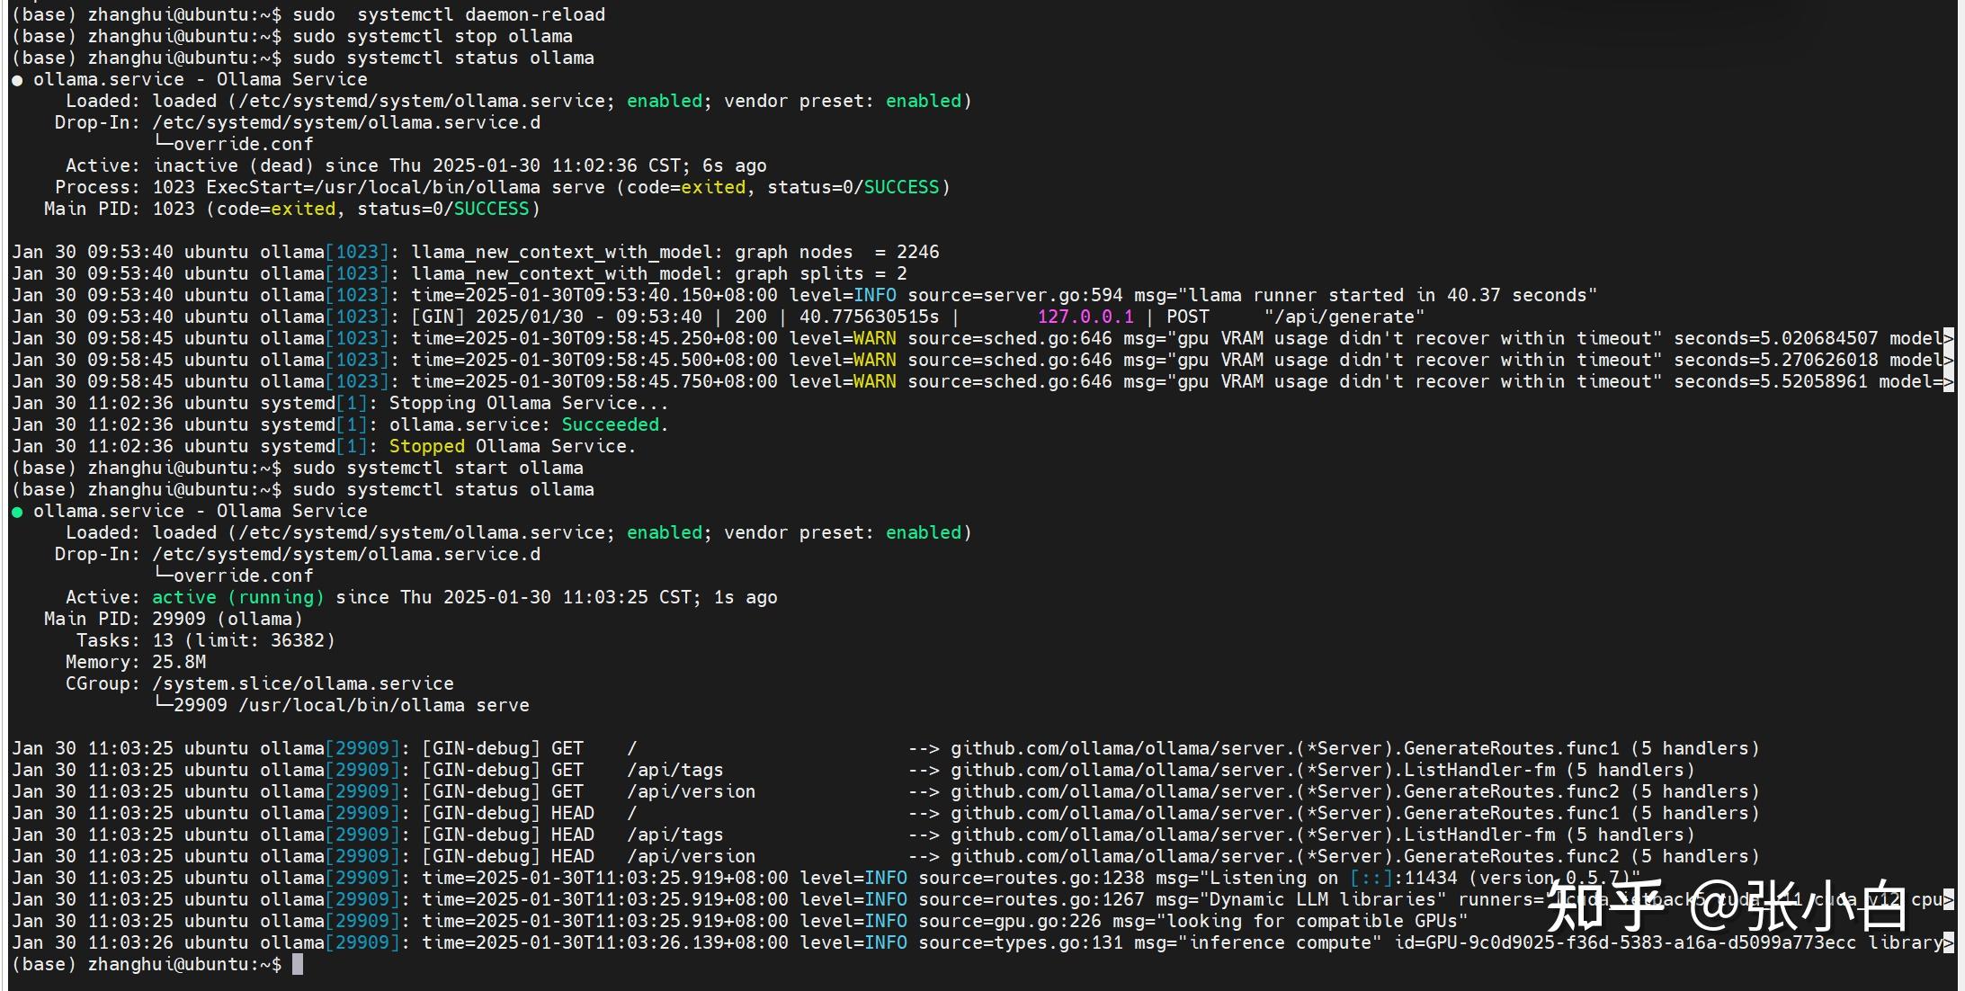Viewport: 1965px width, 991px height.
Task: Click the 'Main PID: 1023' line
Action: [x=292, y=209]
